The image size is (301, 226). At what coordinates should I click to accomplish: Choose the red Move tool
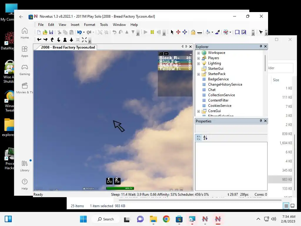[x=178, y=32]
